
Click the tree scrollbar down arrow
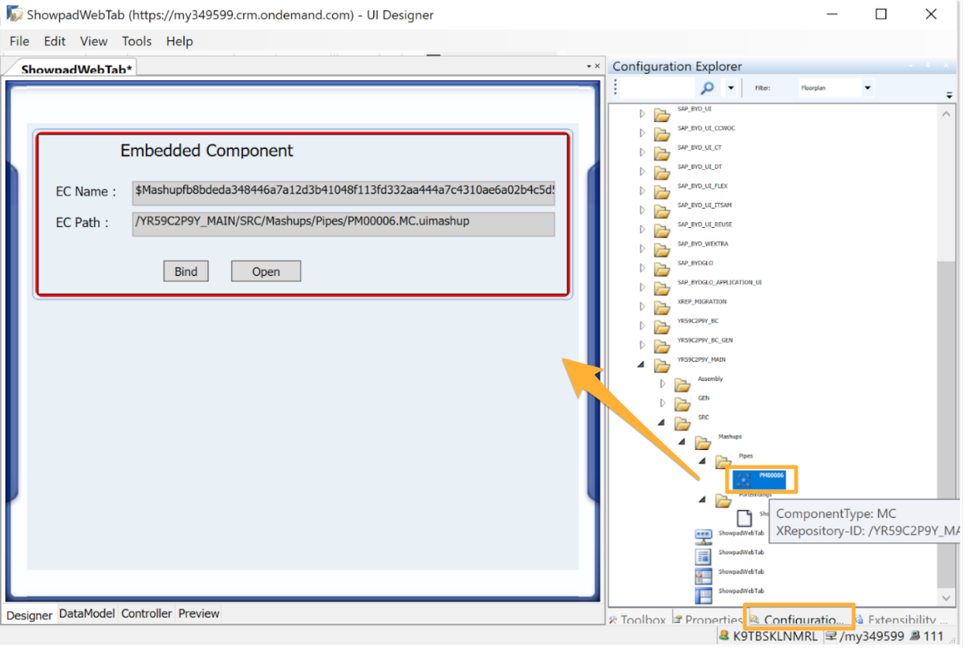(x=947, y=598)
